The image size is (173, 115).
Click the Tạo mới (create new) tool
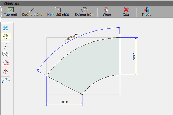(11, 12)
